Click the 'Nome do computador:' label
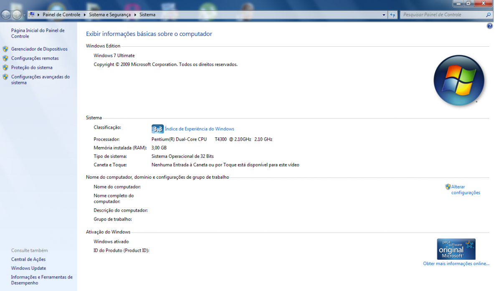 pos(117,187)
